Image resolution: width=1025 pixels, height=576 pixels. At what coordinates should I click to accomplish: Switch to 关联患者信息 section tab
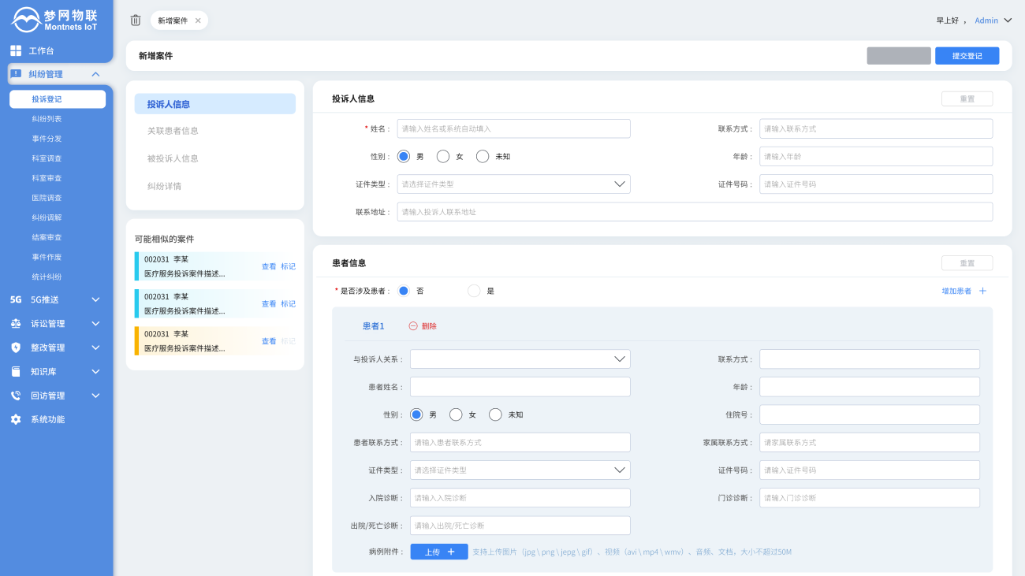[x=173, y=131]
